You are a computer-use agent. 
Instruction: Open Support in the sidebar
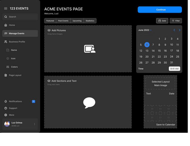point(20,108)
